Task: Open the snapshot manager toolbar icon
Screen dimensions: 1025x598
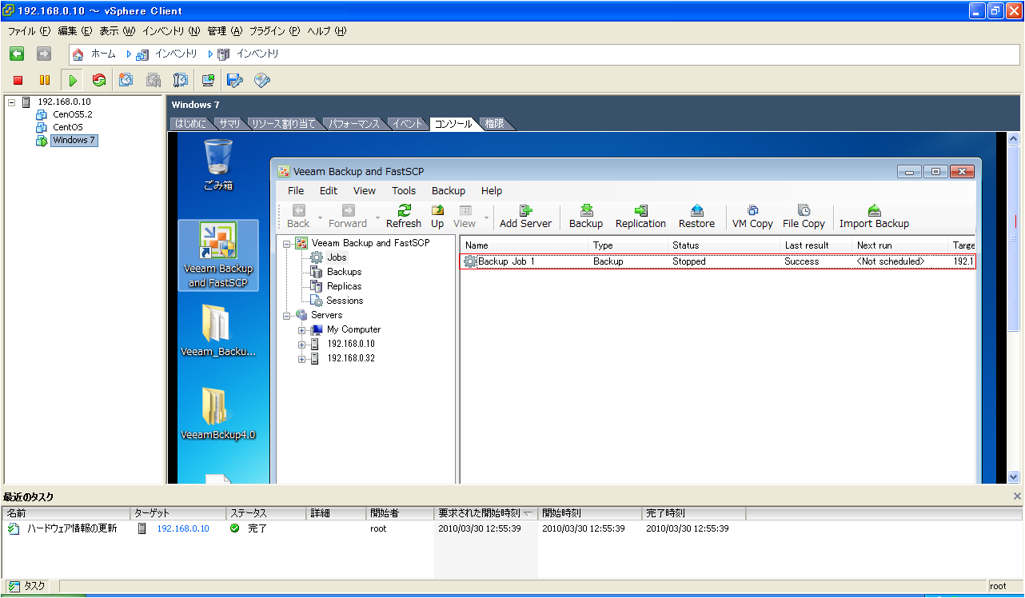Action: (x=181, y=80)
